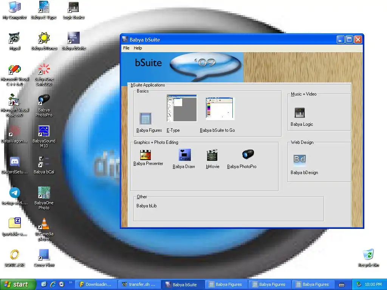Screen dimensions: 387x290
Task: Open bMovie clapperboard icon
Action: pyautogui.click(x=212, y=155)
